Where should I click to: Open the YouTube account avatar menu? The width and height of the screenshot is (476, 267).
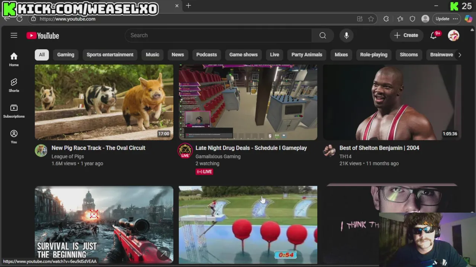pyautogui.click(x=453, y=35)
